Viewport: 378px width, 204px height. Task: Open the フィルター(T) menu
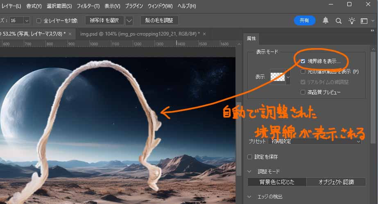coord(88,6)
